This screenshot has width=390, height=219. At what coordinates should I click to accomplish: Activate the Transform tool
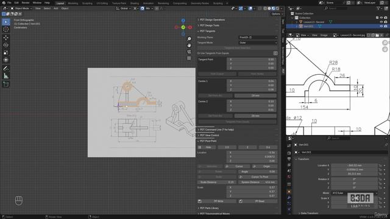point(6,60)
